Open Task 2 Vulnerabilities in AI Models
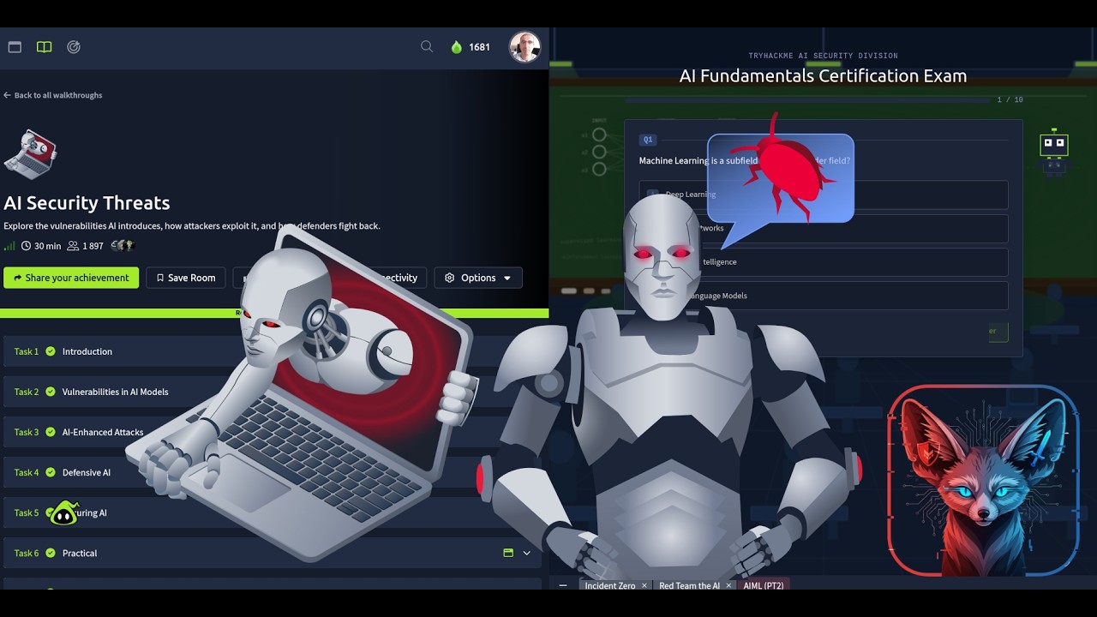Screen dimensions: 1097x617 pyautogui.click(x=274, y=392)
